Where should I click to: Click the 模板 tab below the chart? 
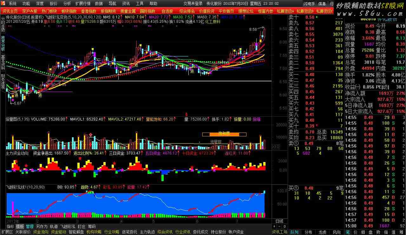20,226
